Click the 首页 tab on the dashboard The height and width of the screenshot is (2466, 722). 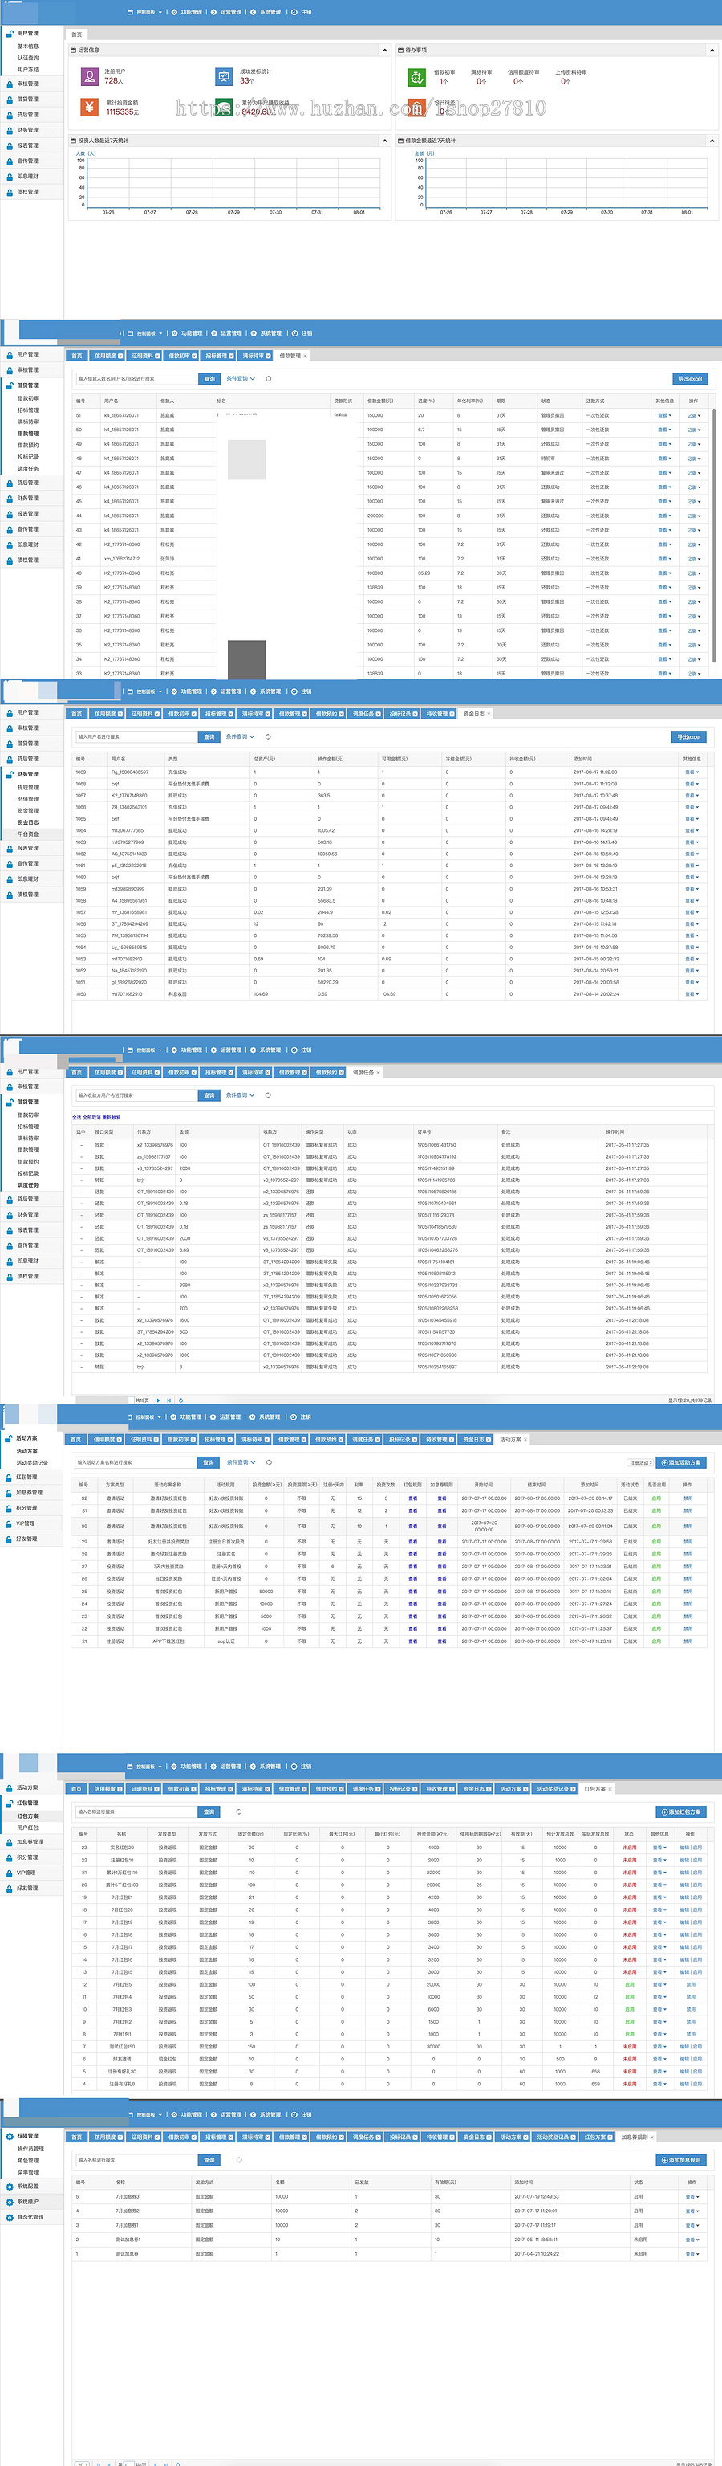(78, 35)
